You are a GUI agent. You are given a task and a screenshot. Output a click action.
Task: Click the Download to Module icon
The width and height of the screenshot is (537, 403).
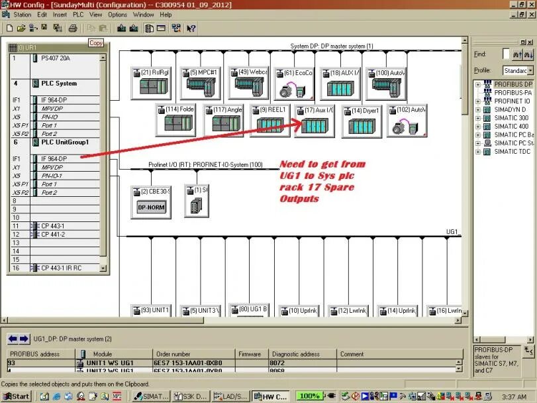[x=121, y=28]
